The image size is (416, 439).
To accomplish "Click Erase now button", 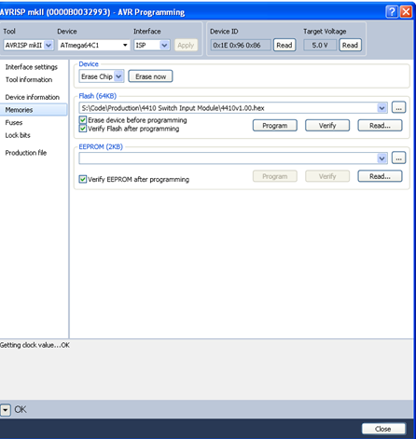I will [x=150, y=76].
